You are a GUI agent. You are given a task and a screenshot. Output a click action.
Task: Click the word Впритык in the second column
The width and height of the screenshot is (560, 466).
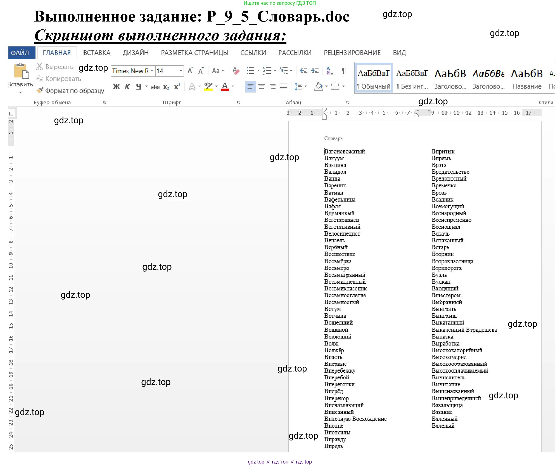click(x=443, y=151)
